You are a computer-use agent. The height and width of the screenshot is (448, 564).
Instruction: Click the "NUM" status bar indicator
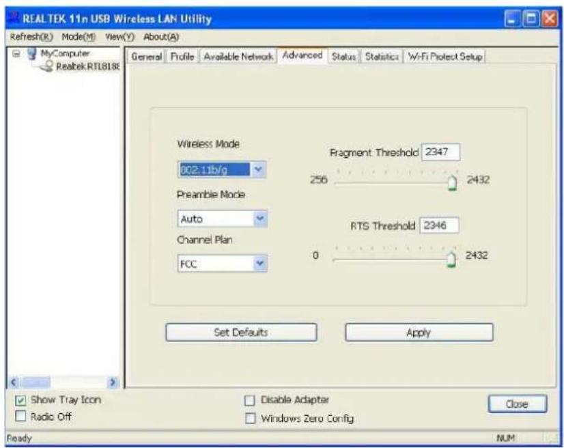505,438
